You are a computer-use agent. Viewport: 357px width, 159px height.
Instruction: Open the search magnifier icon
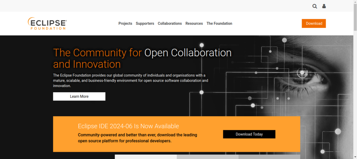[315, 6]
